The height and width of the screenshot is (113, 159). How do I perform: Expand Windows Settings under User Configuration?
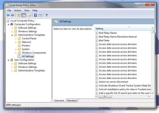[x=12, y=67]
